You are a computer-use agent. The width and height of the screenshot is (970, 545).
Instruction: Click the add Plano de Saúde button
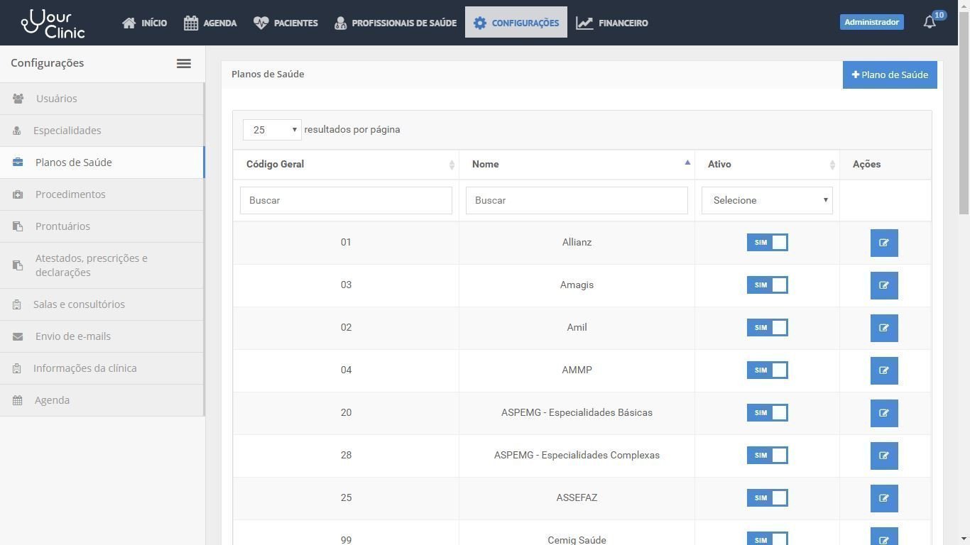(x=890, y=75)
